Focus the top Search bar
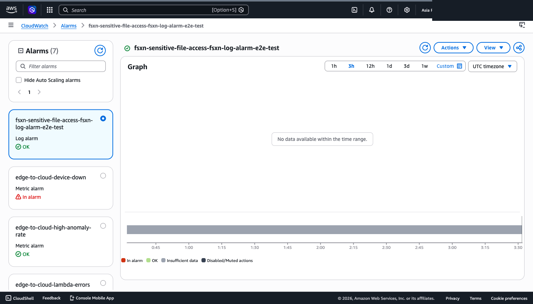 153,10
